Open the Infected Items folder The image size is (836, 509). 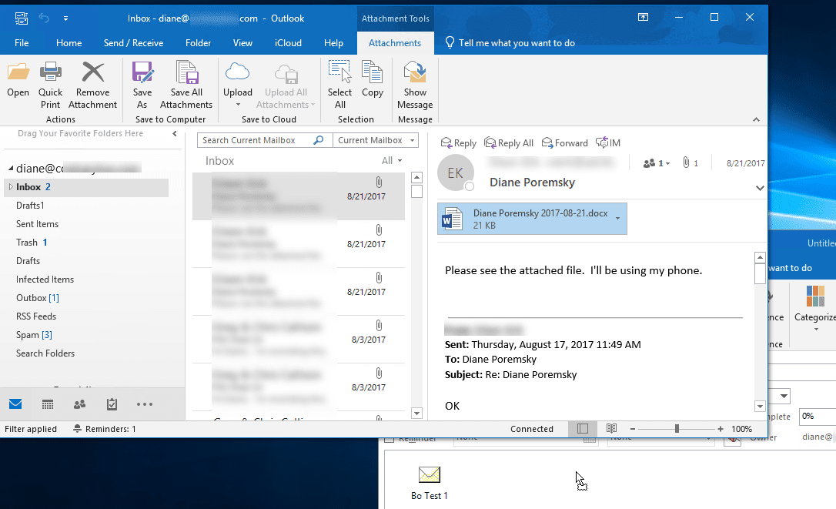click(45, 280)
